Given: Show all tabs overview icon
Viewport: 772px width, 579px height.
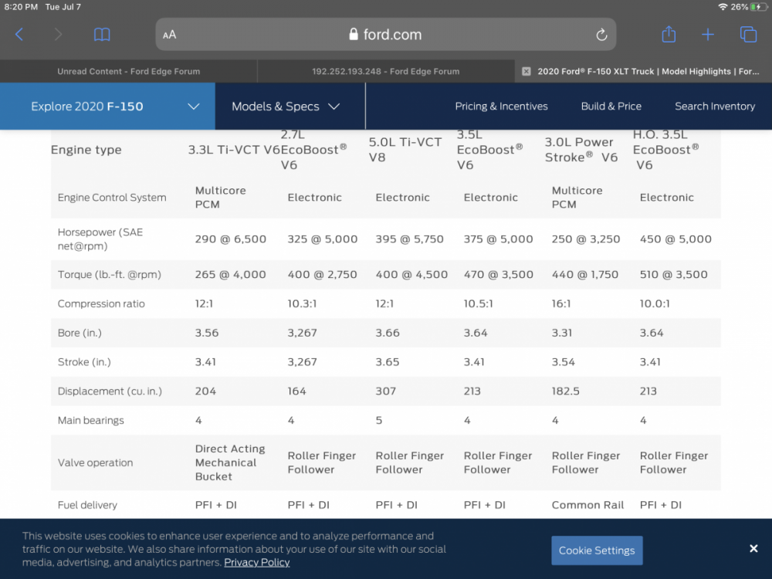Looking at the screenshot, I should [748, 35].
